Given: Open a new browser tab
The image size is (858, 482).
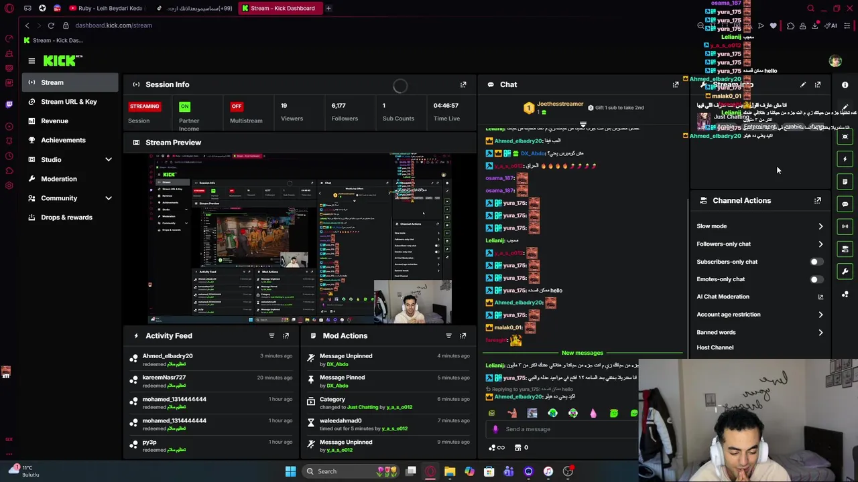Looking at the screenshot, I should click(328, 8).
